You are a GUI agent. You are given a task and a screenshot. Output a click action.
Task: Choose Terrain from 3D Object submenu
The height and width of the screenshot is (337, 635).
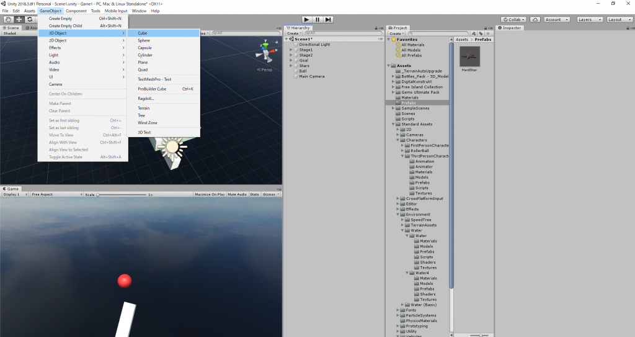[163, 108]
